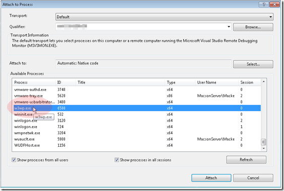The image size is (284, 191).
Task: Click ID 1156 cell
Action: click(x=61, y=145)
